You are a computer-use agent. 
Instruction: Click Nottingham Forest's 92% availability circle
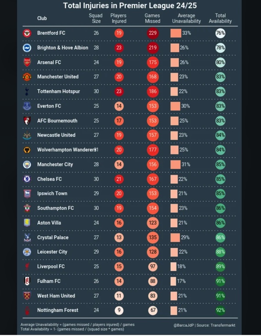click(220, 310)
